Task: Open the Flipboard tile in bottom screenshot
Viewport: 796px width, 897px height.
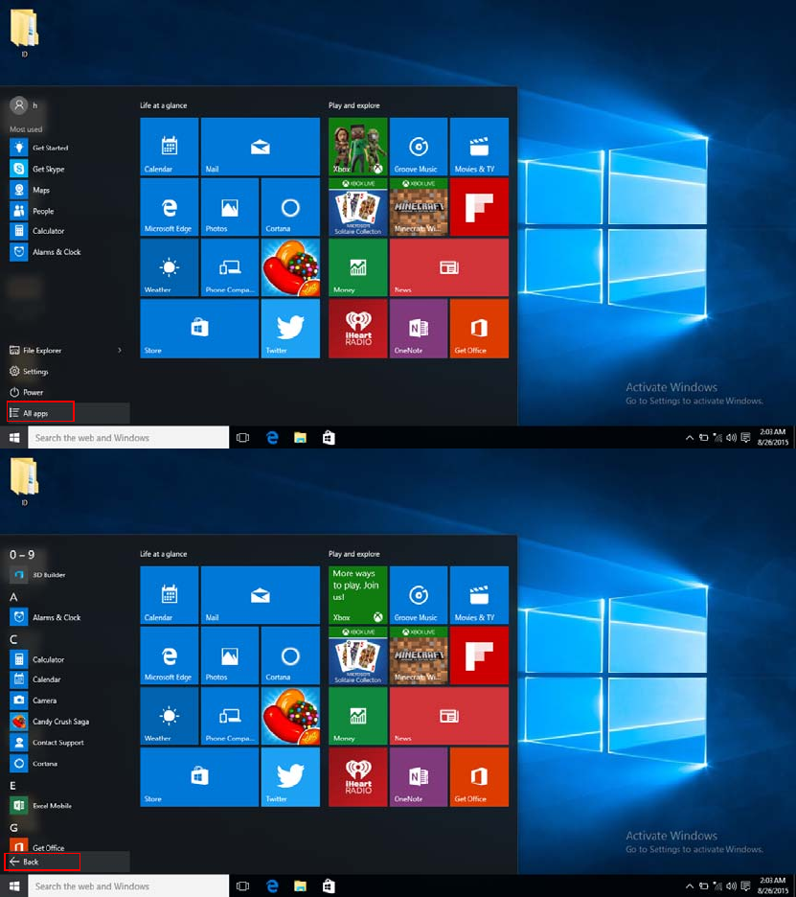Action: point(479,655)
